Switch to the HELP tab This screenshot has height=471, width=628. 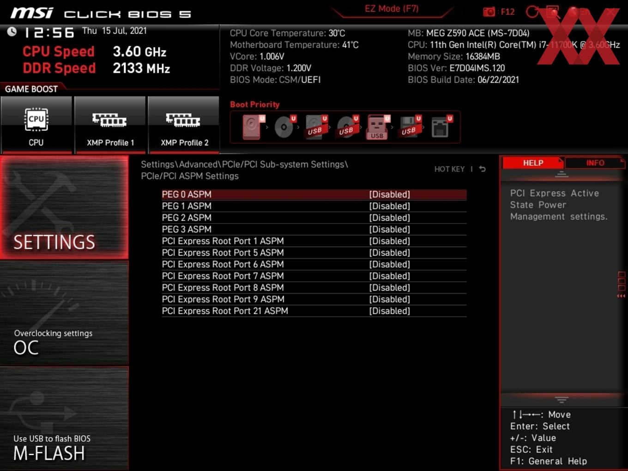click(x=533, y=163)
